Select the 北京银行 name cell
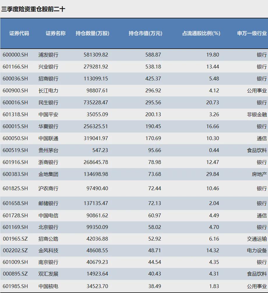The width and height of the screenshot is (268, 293). pos(48,227)
